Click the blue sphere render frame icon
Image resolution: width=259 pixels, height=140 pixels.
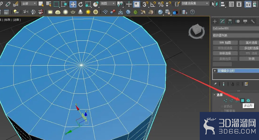[x=175, y=12]
